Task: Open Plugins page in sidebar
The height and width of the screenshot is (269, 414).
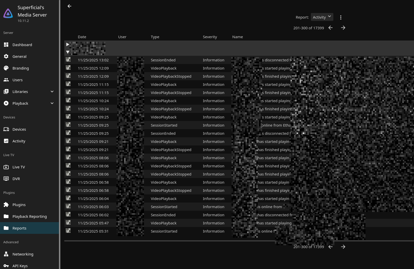Action: coord(19,205)
